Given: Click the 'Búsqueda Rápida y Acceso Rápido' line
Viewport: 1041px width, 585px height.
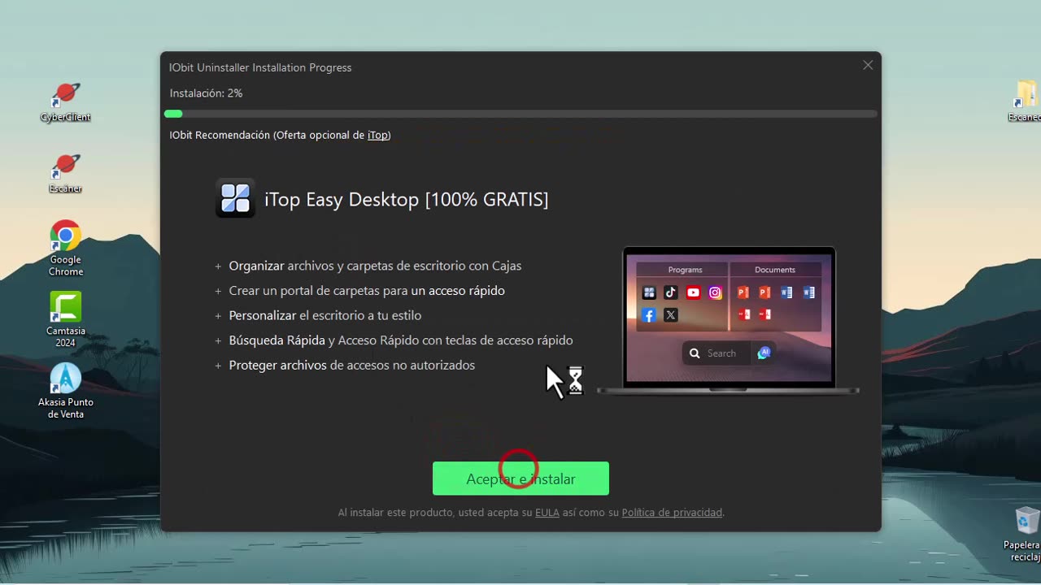Looking at the screenshot, I should (x=401, y=340).
